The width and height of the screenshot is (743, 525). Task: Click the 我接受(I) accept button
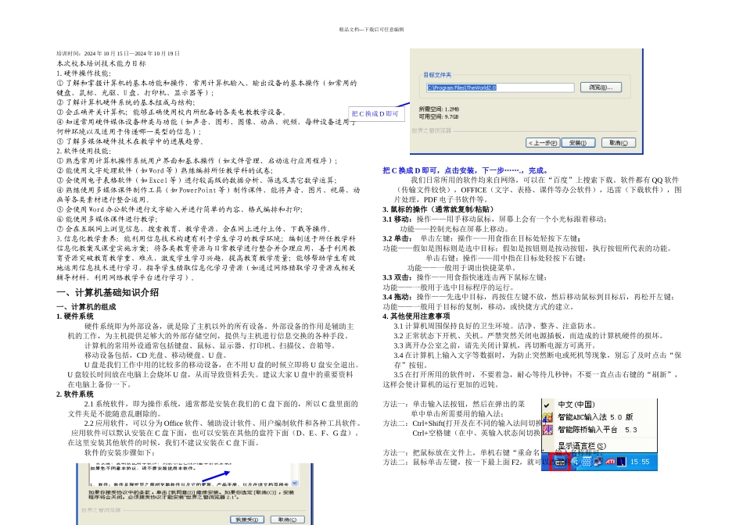[247, 520]
